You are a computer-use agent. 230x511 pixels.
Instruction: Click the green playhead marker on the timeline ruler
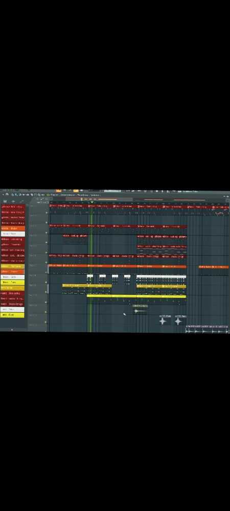(x=92, y=202)
